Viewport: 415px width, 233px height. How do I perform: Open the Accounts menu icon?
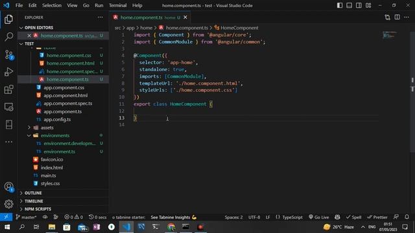pos(8,186)
